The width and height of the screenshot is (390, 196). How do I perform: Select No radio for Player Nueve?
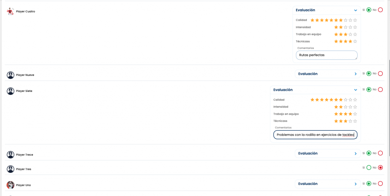pos(380,74)
